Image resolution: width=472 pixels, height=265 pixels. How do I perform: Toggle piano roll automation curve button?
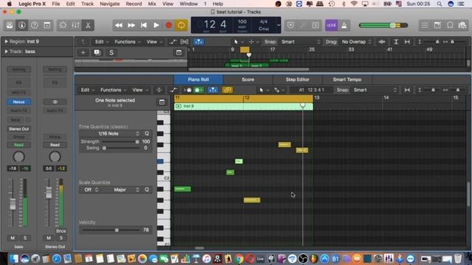point(173,90)
